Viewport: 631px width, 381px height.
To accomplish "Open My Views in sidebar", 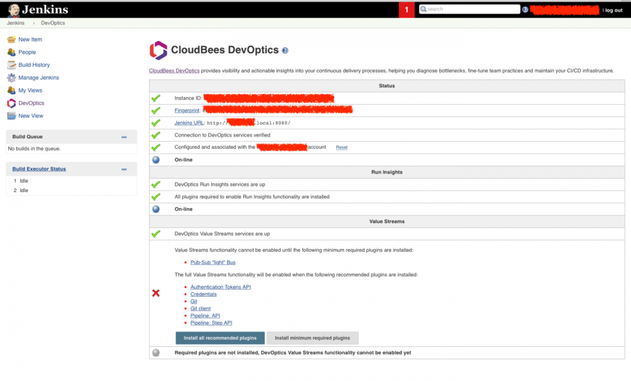I will click(x=30, y=91).
